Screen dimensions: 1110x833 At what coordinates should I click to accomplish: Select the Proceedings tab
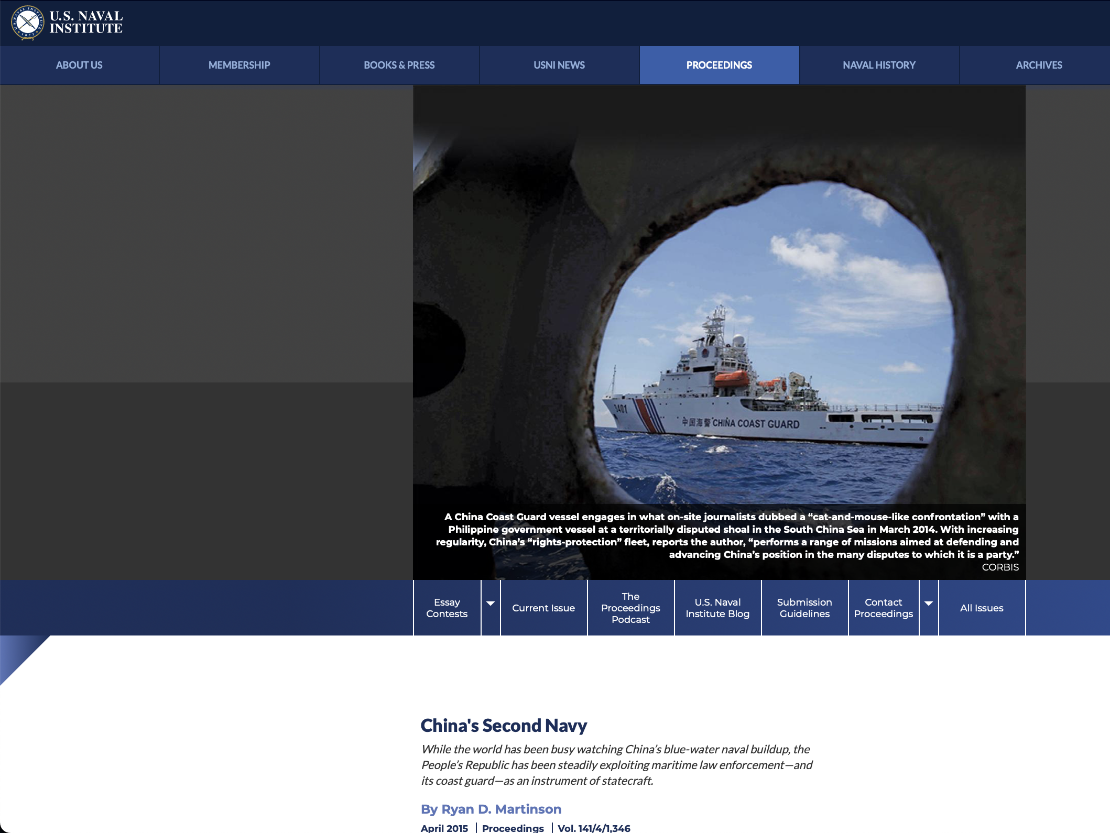click(719, 65)
